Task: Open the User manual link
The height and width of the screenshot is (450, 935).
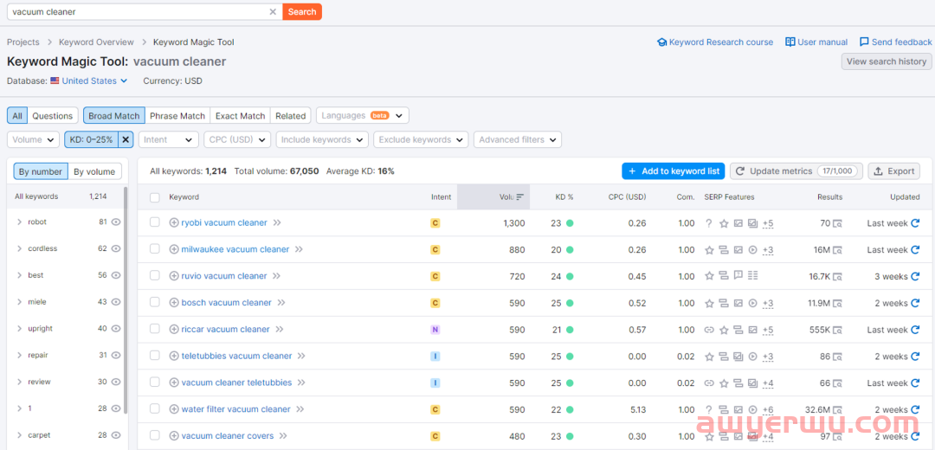Action: click(x=816, y=42)
